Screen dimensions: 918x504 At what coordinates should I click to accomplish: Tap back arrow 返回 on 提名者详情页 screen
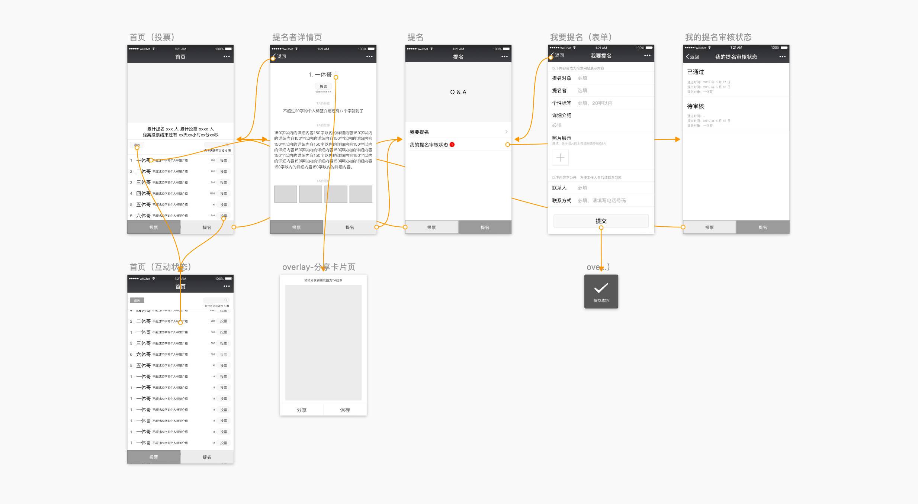pos(279,56)
